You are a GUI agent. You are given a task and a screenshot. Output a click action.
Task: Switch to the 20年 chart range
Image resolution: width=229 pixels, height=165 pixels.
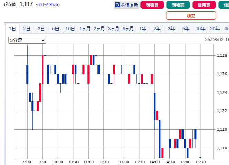pos(215,29)
